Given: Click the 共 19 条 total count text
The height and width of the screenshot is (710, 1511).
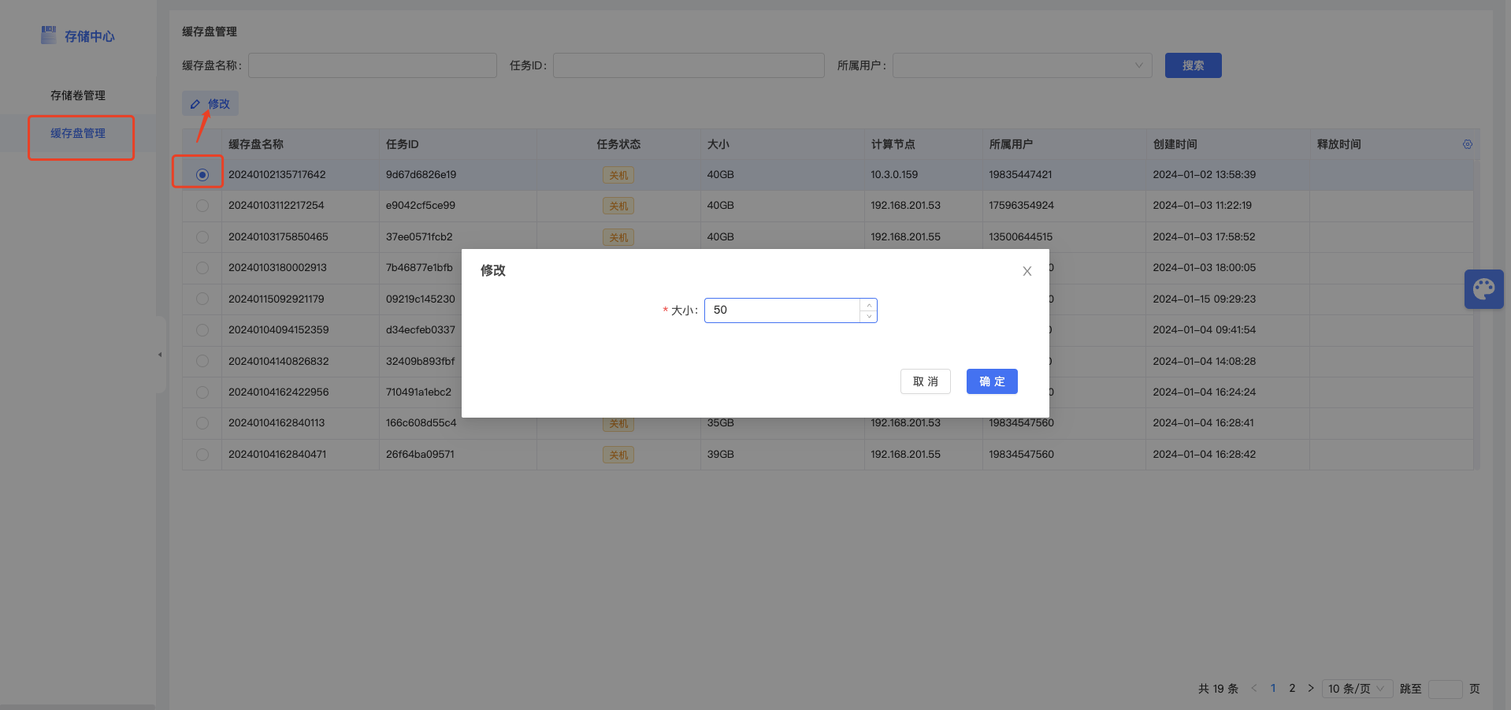Looking at the screenshot, I should pyautogui.click(x=1218, y=689).
